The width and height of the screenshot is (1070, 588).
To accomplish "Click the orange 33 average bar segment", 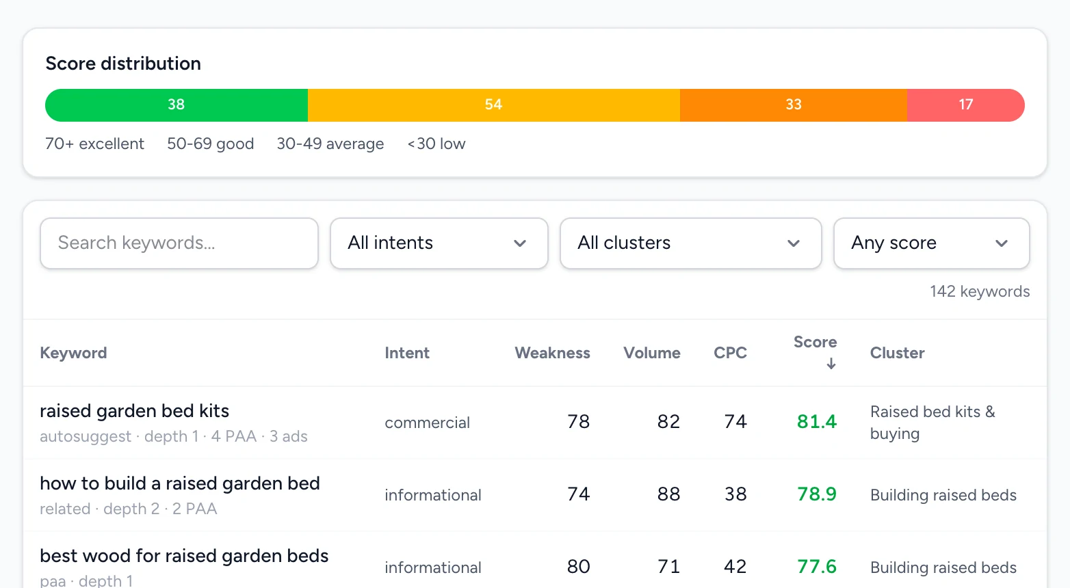I will pos(794,105).
